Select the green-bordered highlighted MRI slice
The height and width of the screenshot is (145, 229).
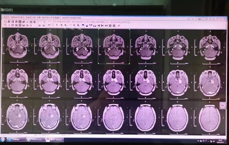click(x=114, y=46)
